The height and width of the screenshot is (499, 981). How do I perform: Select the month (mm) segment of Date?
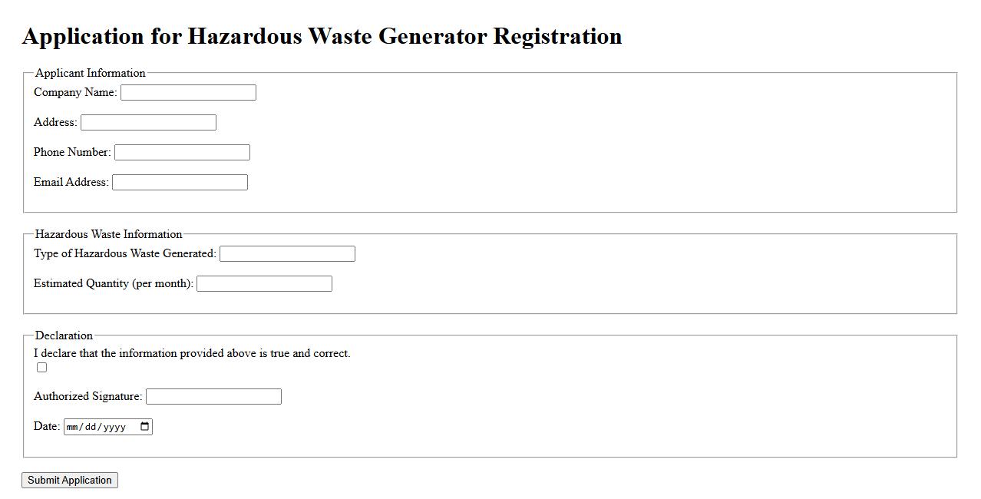pyautogui.click(x=74, y=427)
